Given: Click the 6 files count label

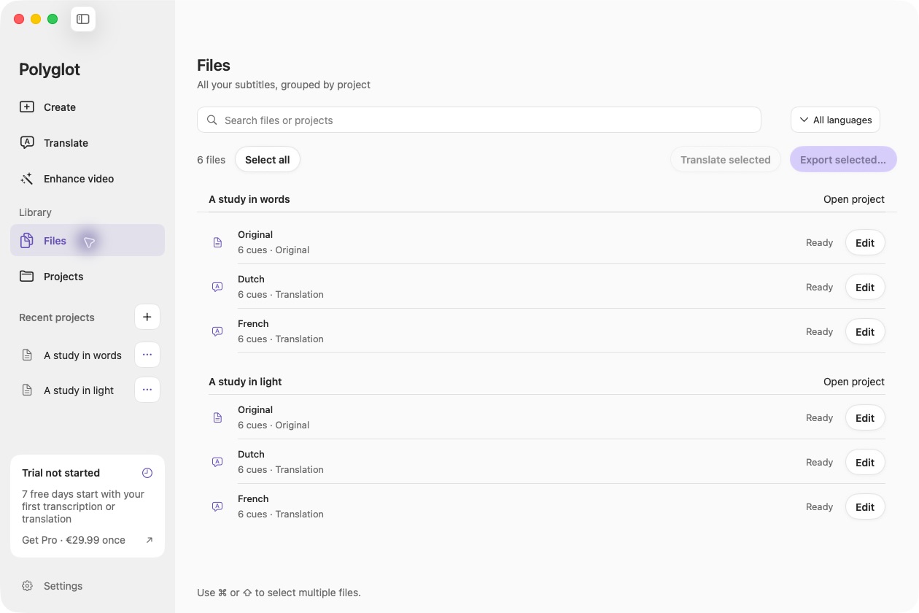Looking at the screenshot, I should [212, 160].
